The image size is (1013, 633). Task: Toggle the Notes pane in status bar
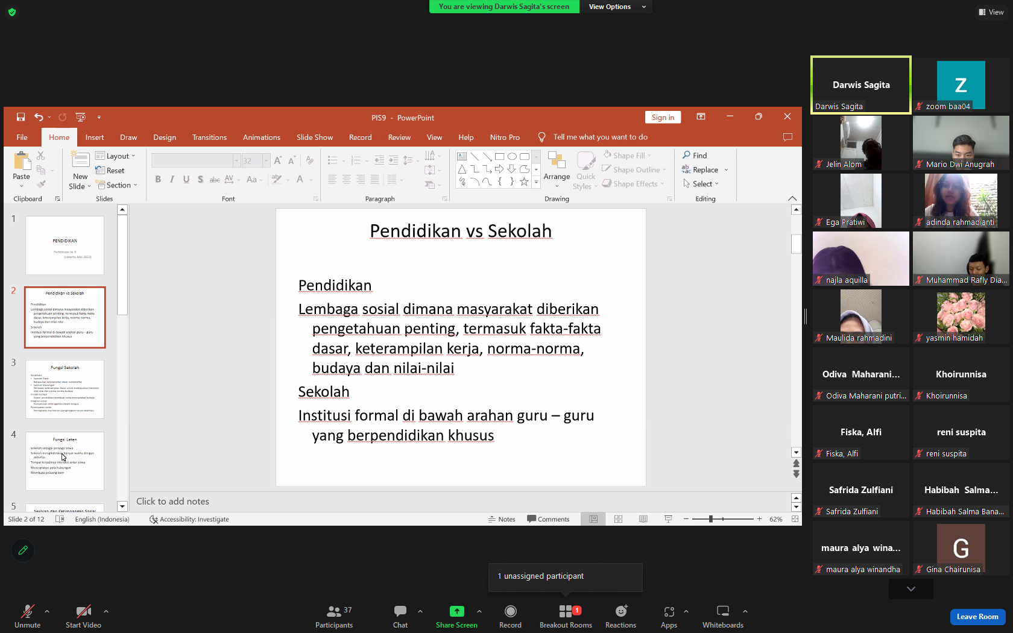(x=502, y=519)
